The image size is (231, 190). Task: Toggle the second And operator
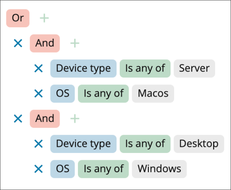coord(45,119)
